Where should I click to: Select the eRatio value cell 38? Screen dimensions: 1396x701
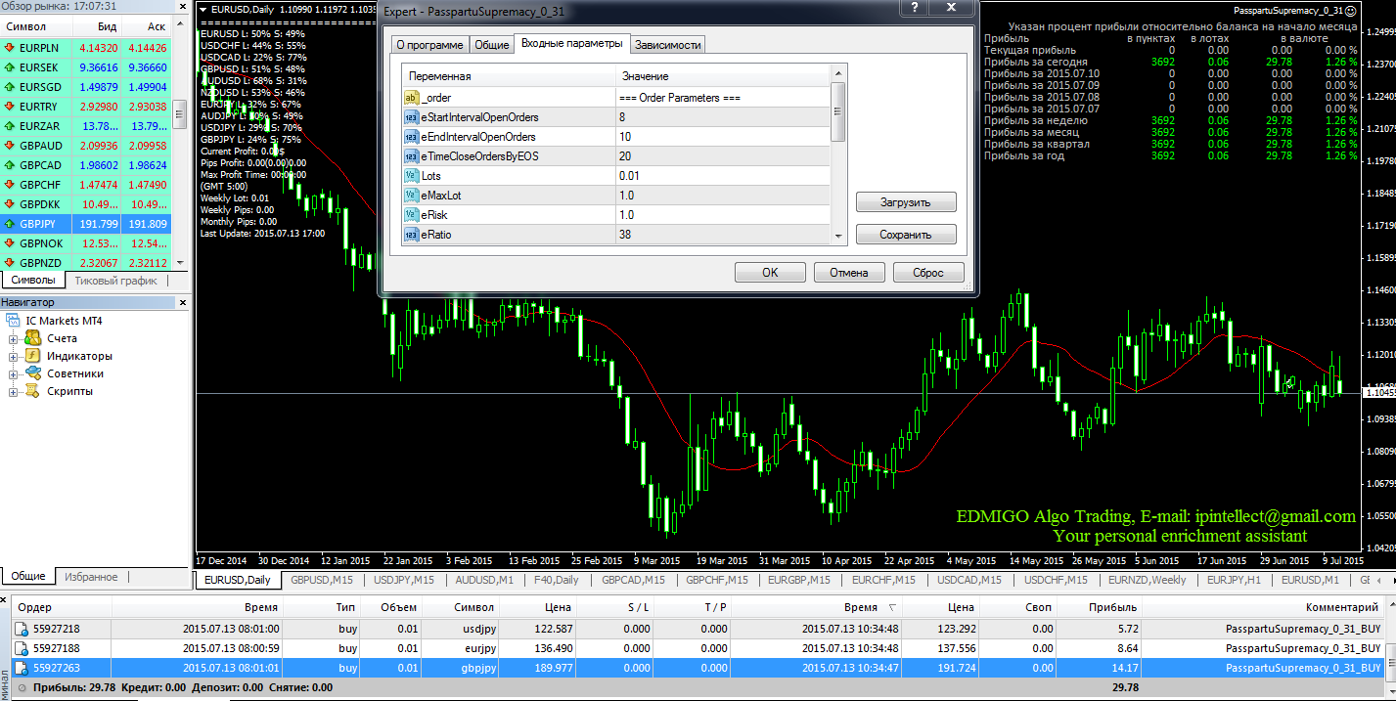722,235
